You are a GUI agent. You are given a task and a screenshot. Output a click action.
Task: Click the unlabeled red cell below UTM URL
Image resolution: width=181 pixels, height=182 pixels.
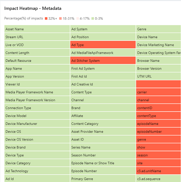[159, 84]
